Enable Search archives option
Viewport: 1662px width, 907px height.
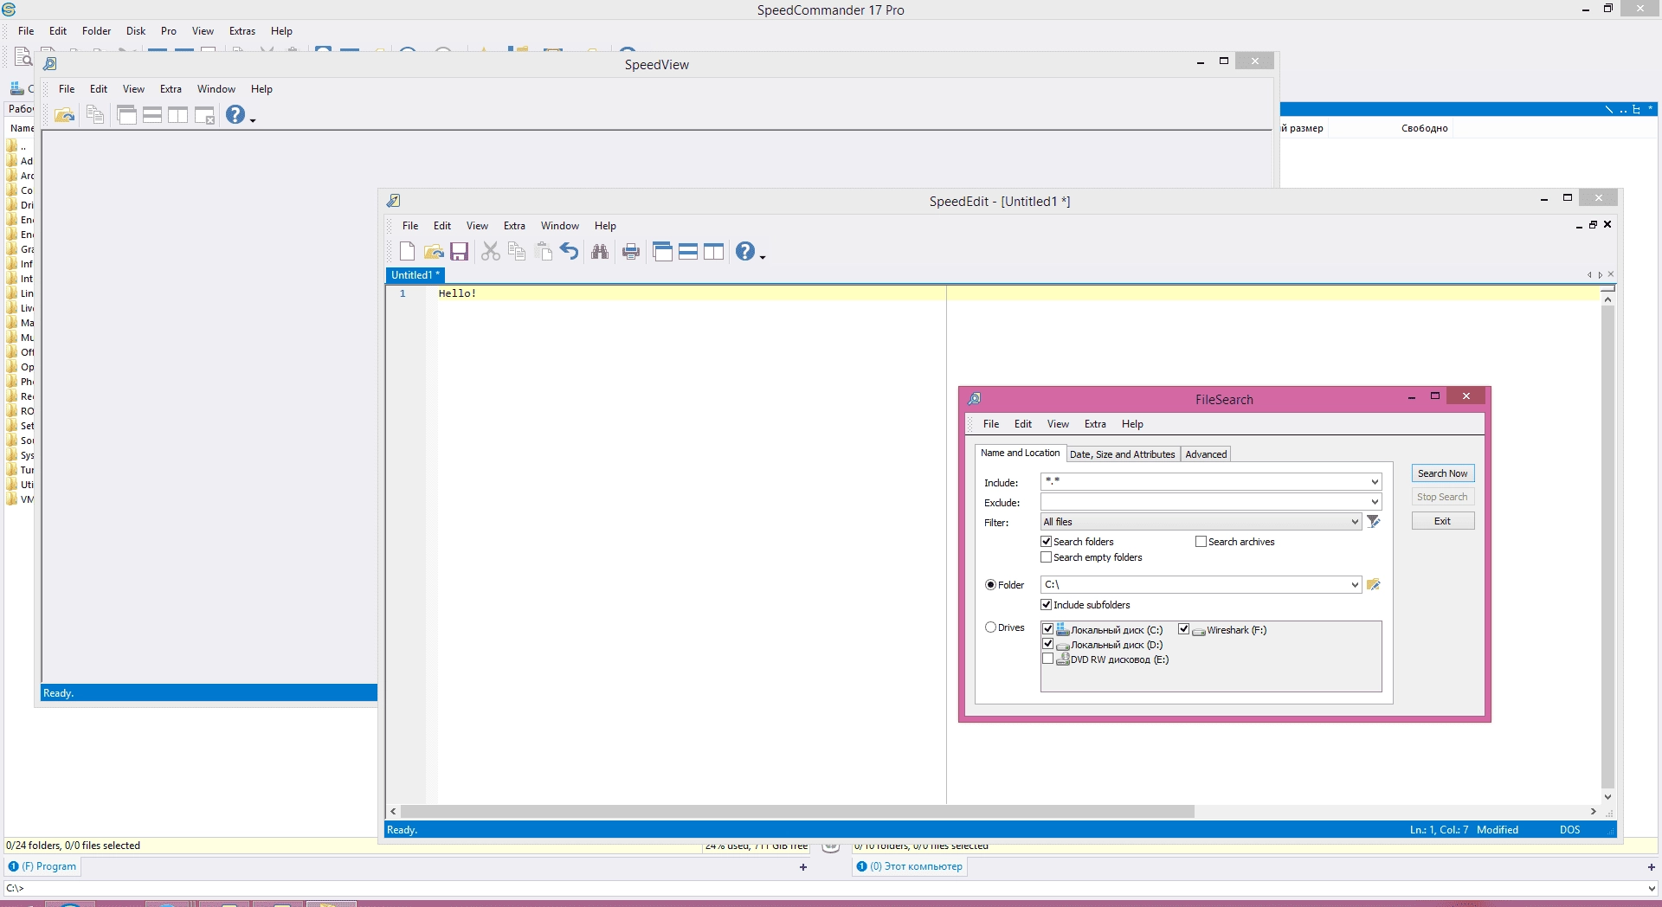(x=1201, y=541)
